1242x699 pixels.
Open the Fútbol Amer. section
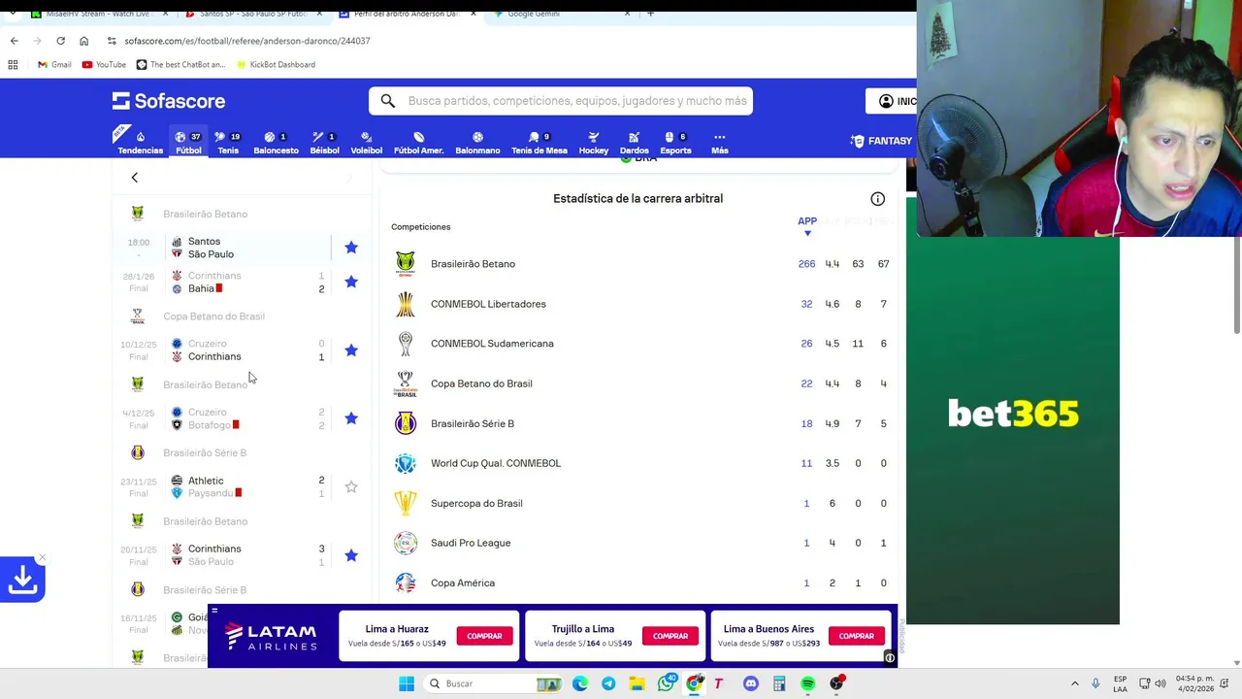pyautogui.click(x=418, y=142)
